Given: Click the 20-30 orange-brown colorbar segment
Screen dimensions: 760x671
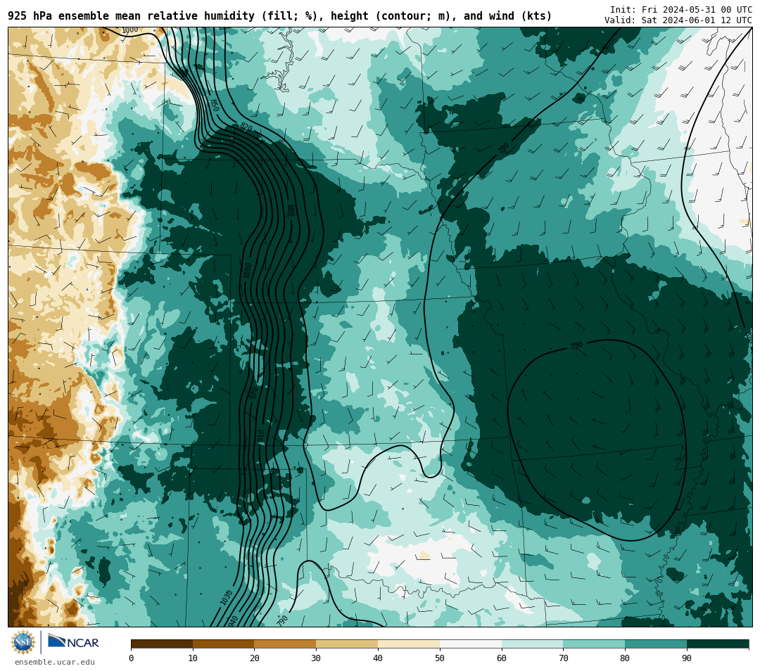Looking at the screenshot, I should (285, 644).
